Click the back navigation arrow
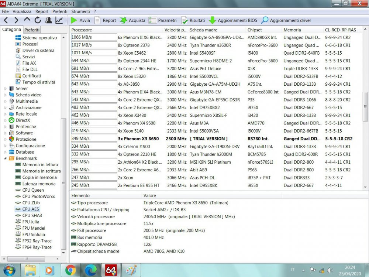The height and width of the screenshot is (277, 369). click(6, 20)
